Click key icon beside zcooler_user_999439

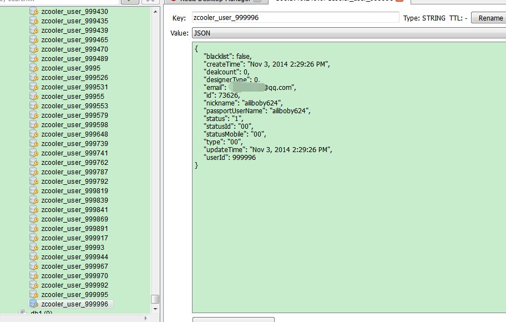(34, 30)
